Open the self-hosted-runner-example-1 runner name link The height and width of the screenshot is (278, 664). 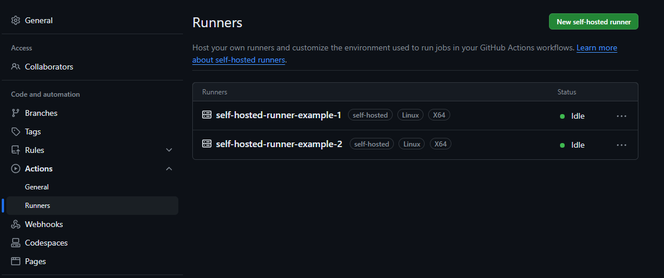click(278, 115)
